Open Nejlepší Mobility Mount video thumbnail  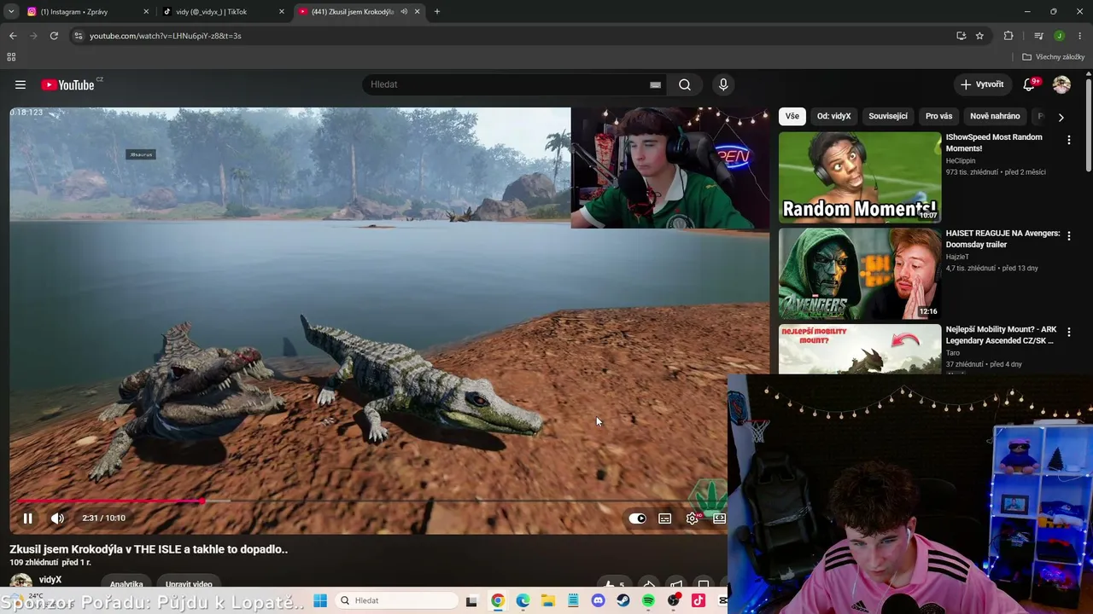(860, 349)
